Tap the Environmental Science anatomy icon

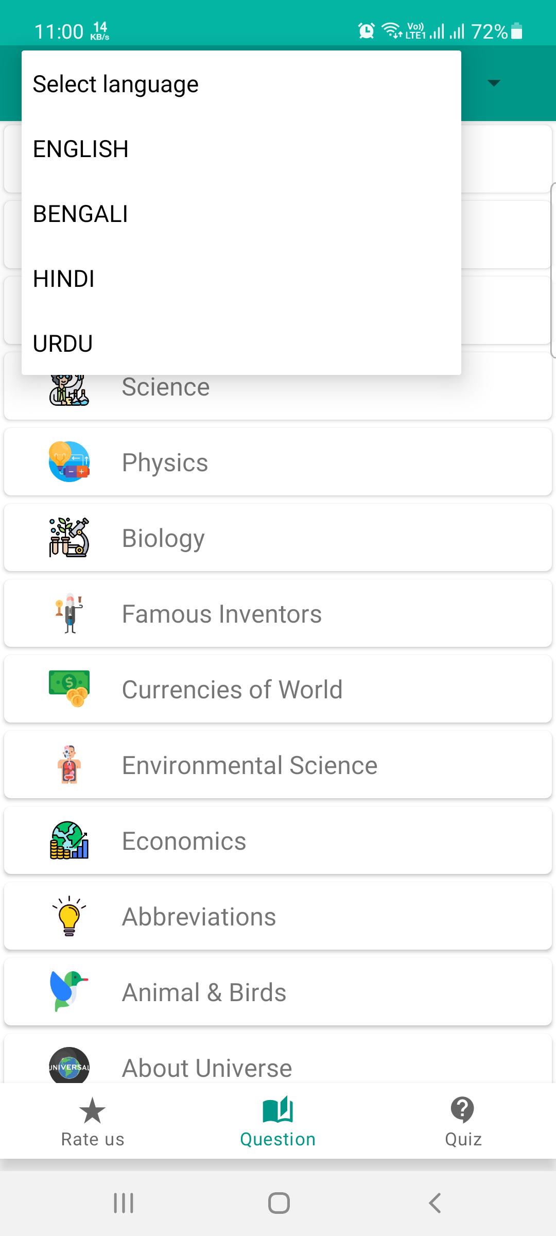[x=69, y=764]
